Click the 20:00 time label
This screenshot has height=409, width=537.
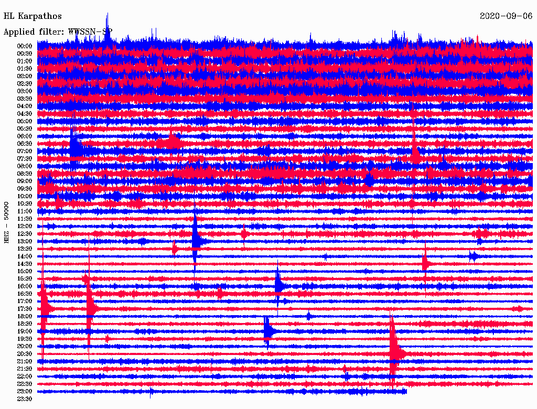point(25,347)
